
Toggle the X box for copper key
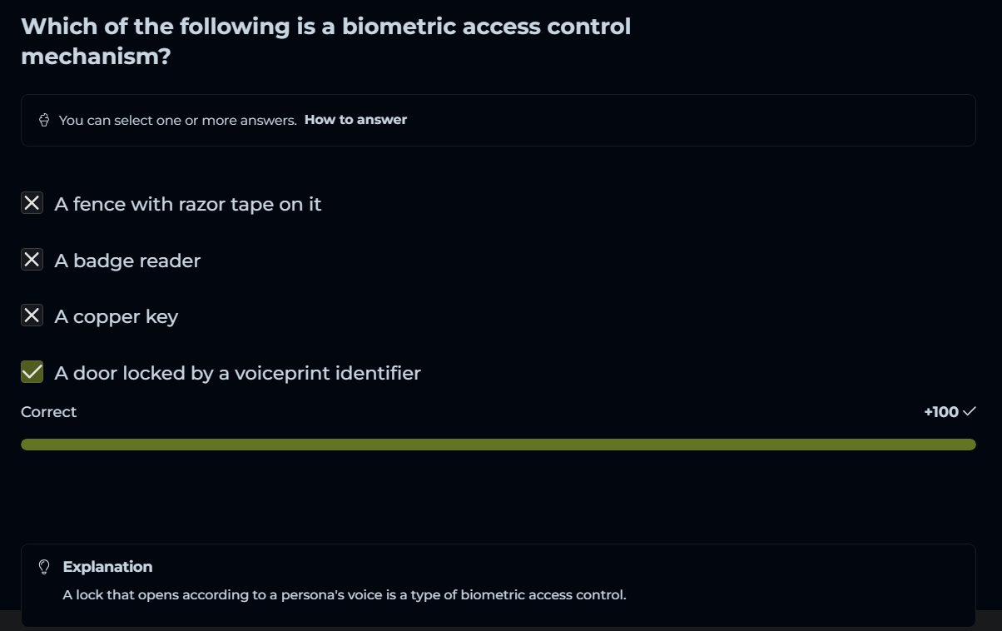(32, 315)
